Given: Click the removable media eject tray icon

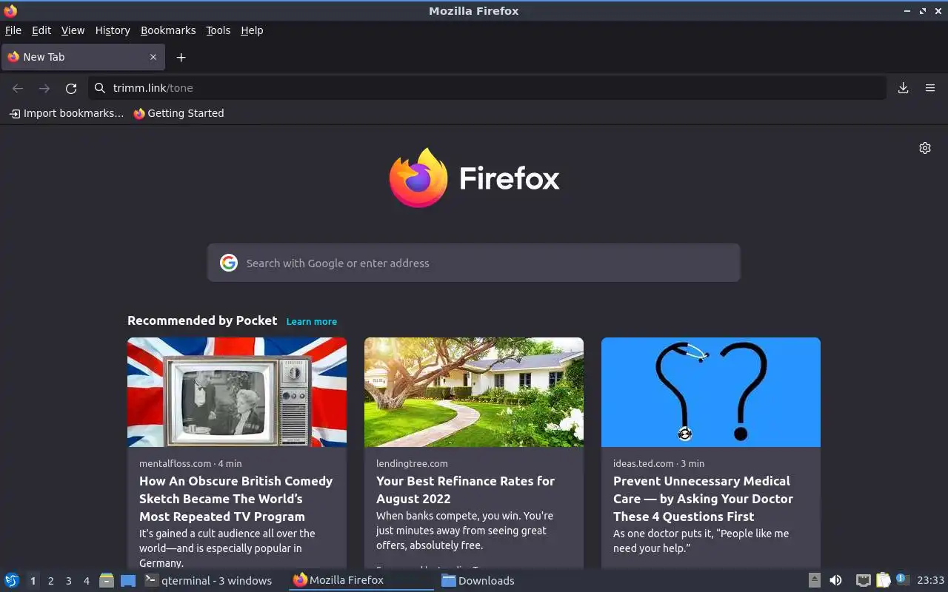Looking at the screenshot, I should [x=814, y=580].
